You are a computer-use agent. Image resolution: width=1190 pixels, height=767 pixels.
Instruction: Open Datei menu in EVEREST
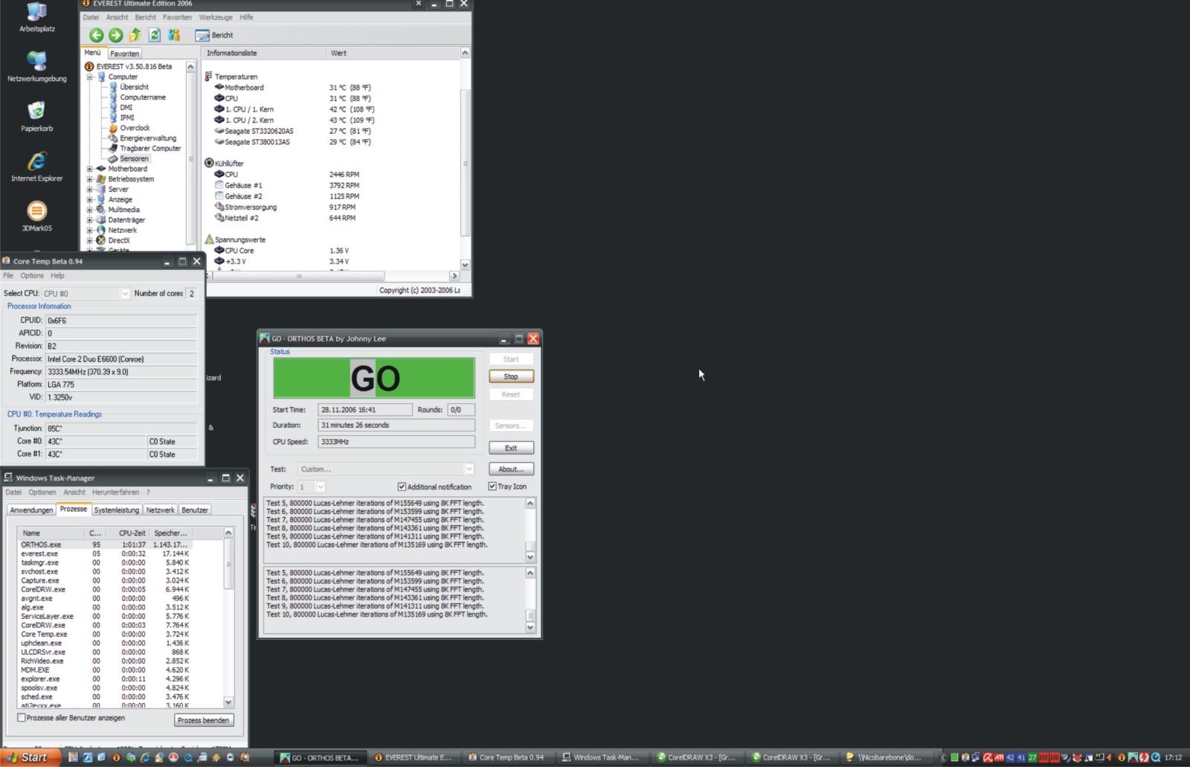point(91,17)
